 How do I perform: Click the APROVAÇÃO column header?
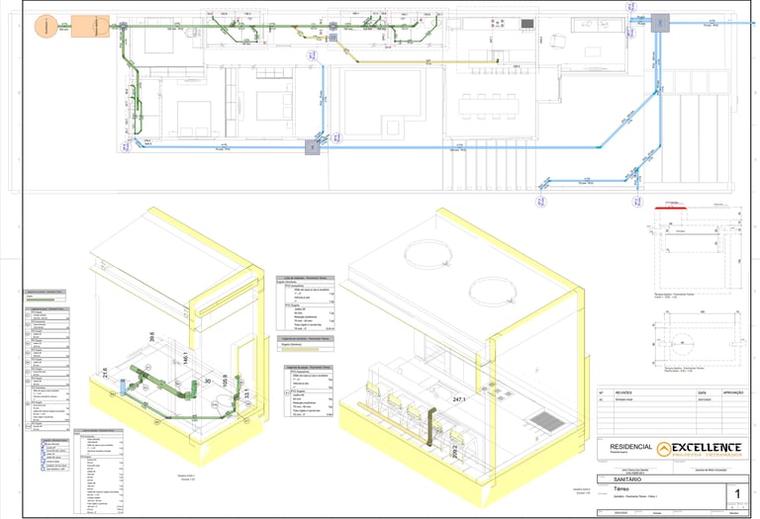[733, 393]
